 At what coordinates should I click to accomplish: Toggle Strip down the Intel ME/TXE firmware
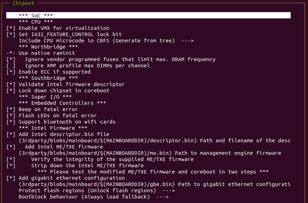(x=11, y=166)
